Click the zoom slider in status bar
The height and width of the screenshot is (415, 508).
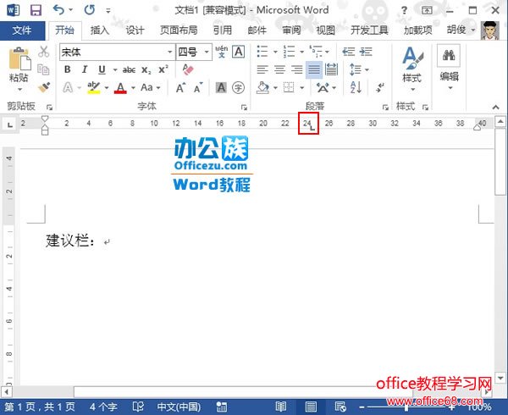(x=406, y=407)
